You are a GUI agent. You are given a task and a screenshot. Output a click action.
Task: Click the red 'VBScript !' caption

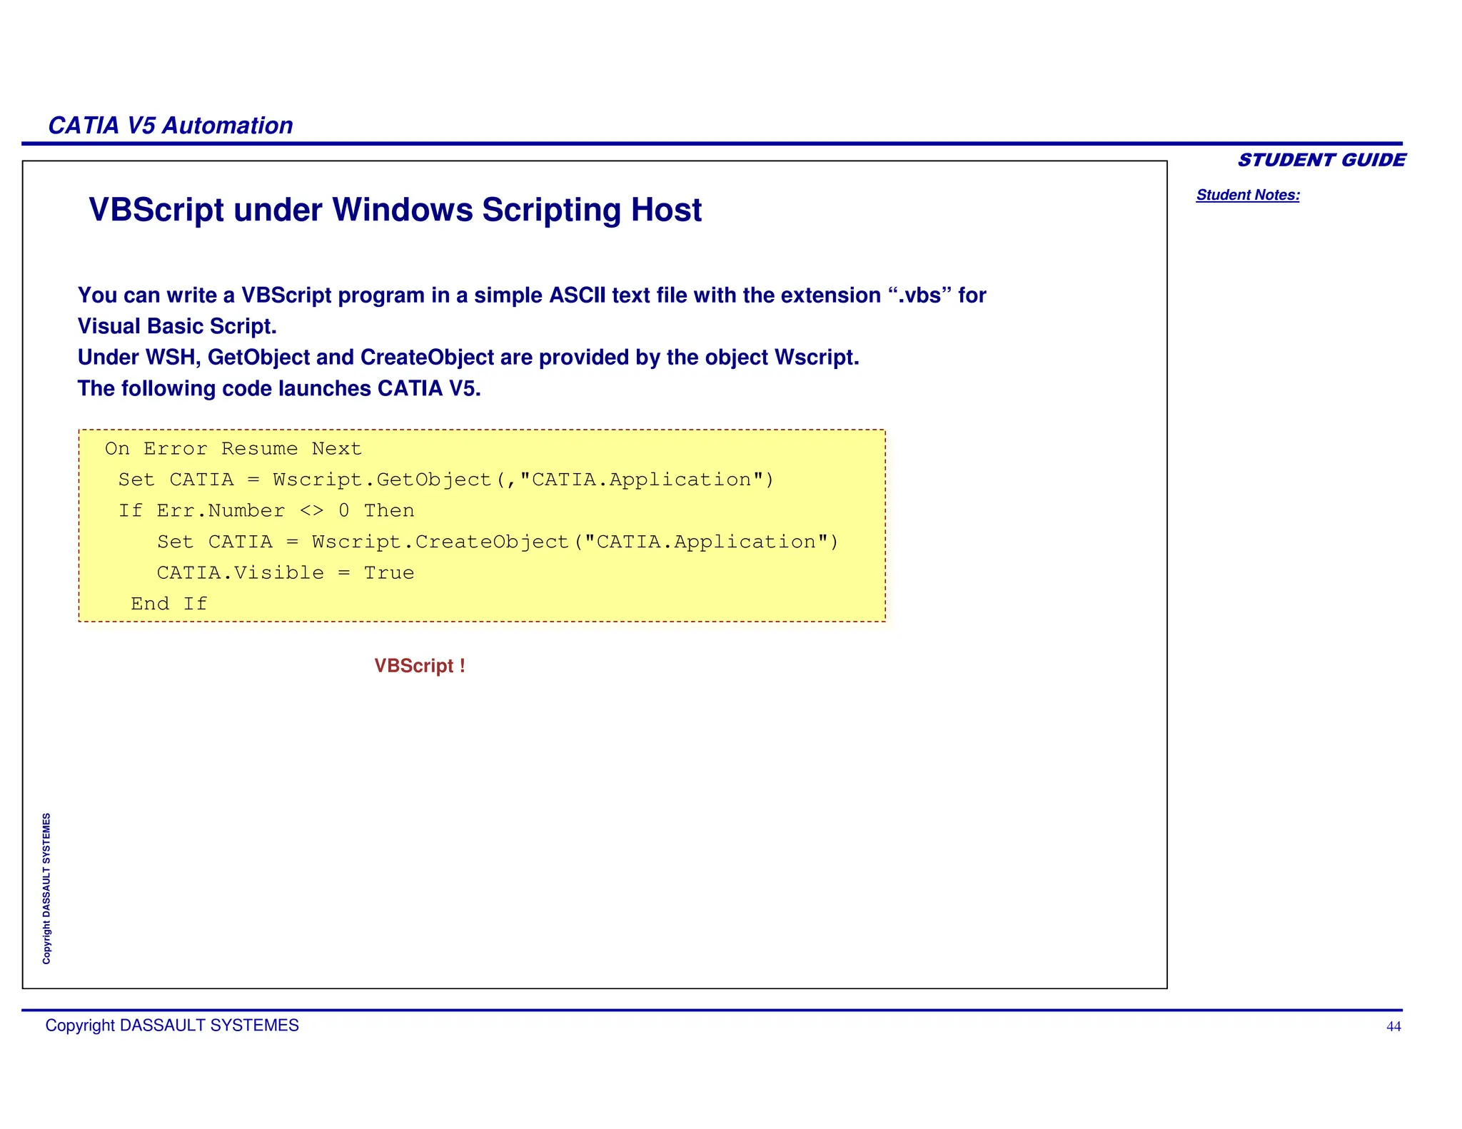[x=420, y=666]
